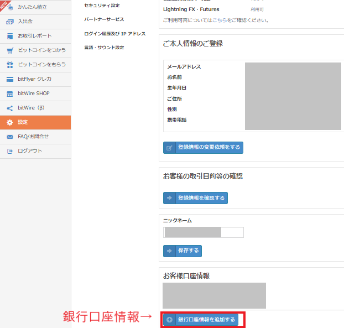Click the ログアウト exit icon
The width and height of the screenshot is (344, 328).
[x=9, y=151]
